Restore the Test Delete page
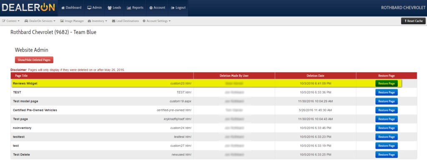Viewport: 427px width, 165px height. (x=387, y=155)
